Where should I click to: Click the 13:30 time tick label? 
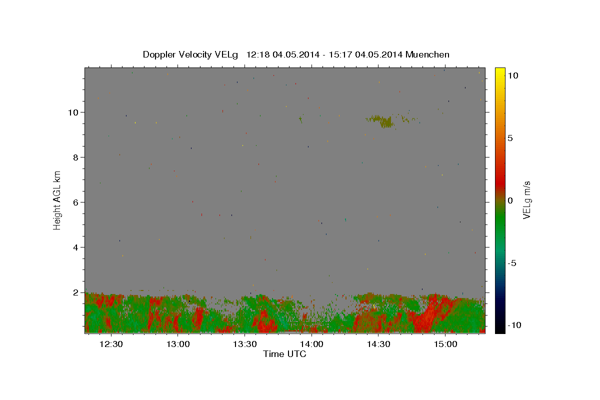click(245, 344)
